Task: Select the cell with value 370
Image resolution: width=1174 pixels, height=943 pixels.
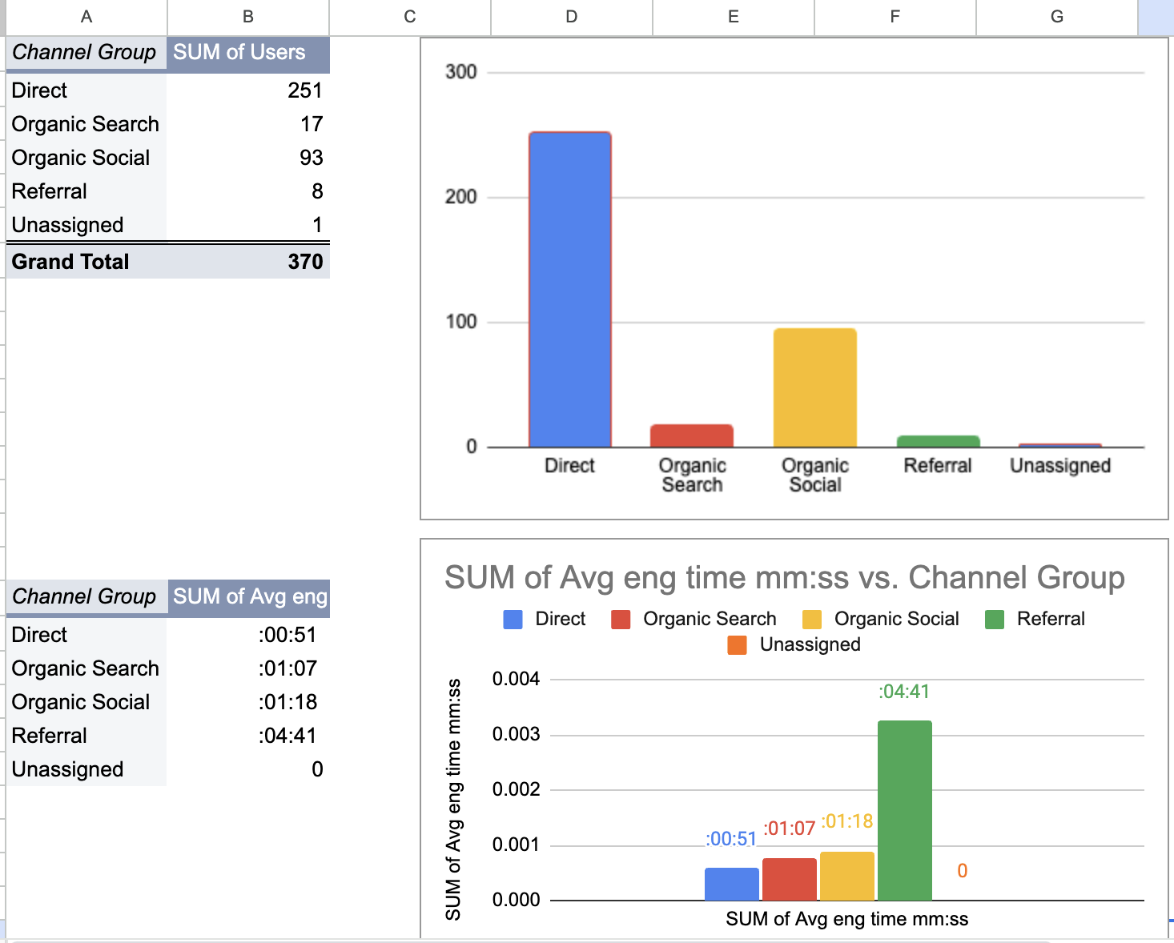Action: 247,262
